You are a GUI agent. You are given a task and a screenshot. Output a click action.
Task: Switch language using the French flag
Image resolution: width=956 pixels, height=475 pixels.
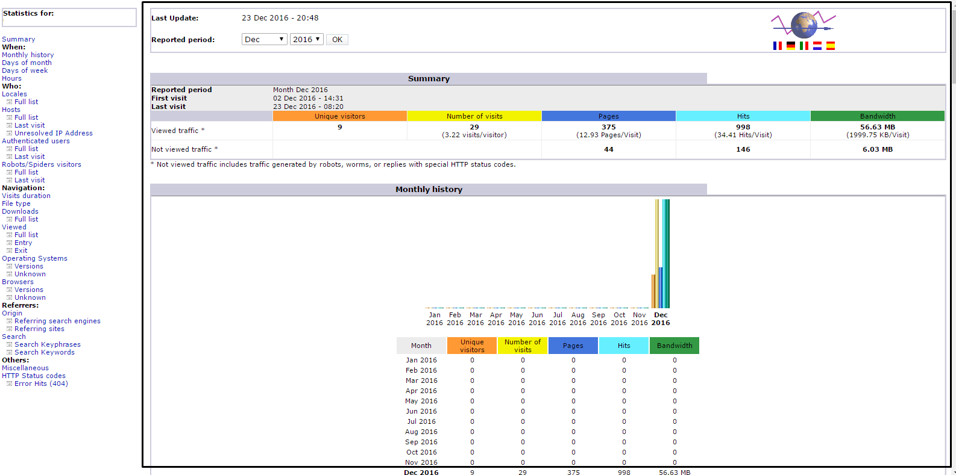tap(777, 46)
